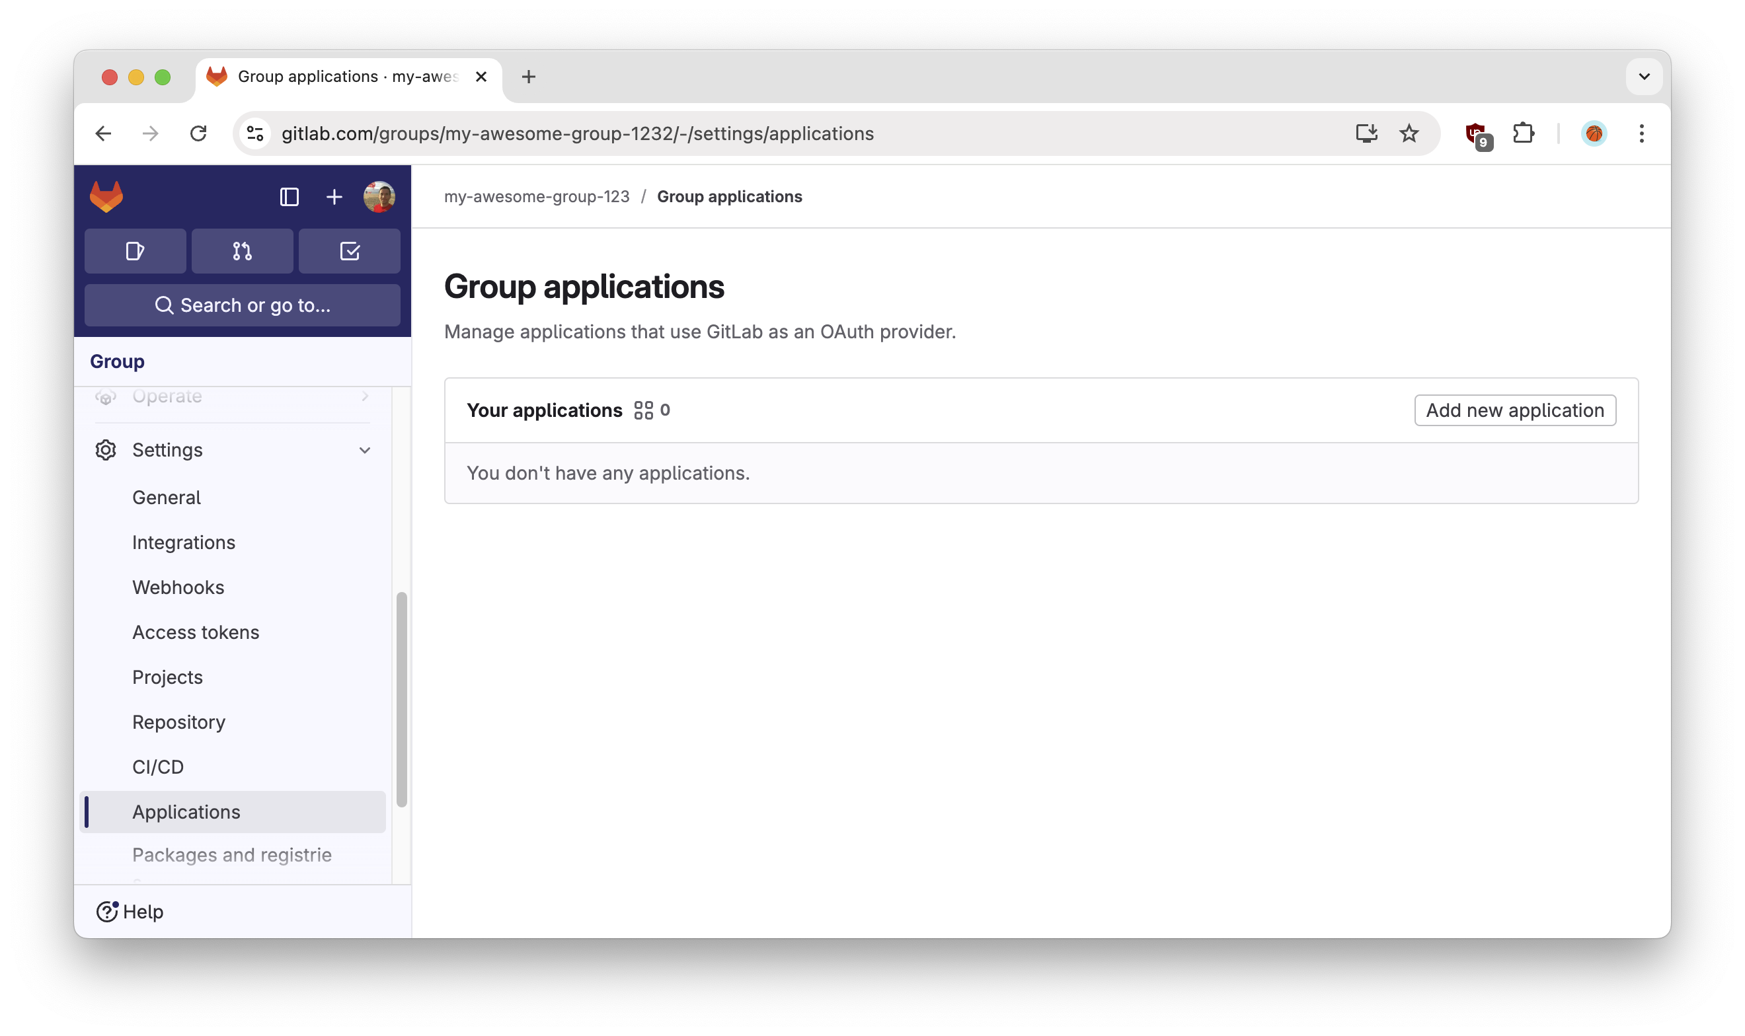This screenshot has height=1036, width=1745.
Task: Open the browser extensions puzzle icon
Action: 1523,133
